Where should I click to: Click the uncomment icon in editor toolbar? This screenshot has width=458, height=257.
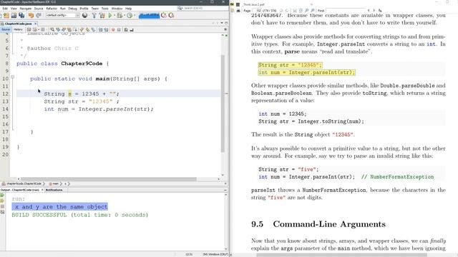point(132,30)
